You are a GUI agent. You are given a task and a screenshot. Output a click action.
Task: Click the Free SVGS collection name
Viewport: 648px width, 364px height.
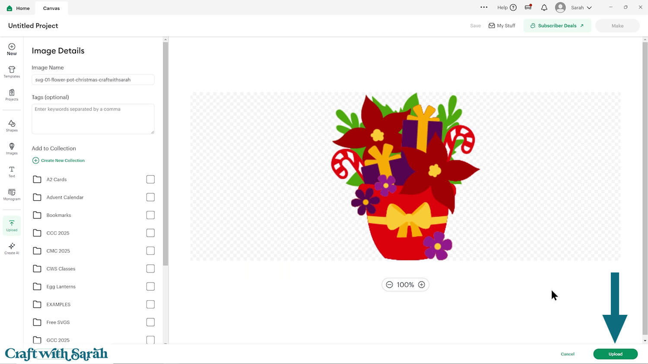pyautogui.click(x=58, y=322)
